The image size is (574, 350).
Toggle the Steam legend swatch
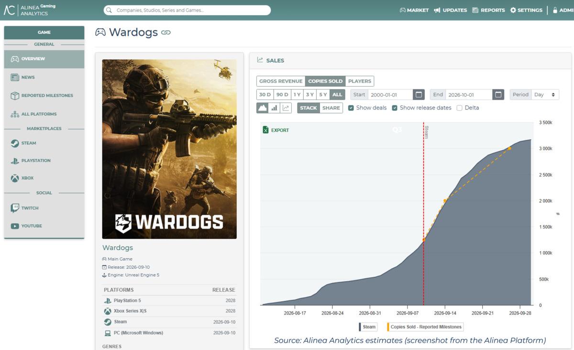click(x=368, y=327)
